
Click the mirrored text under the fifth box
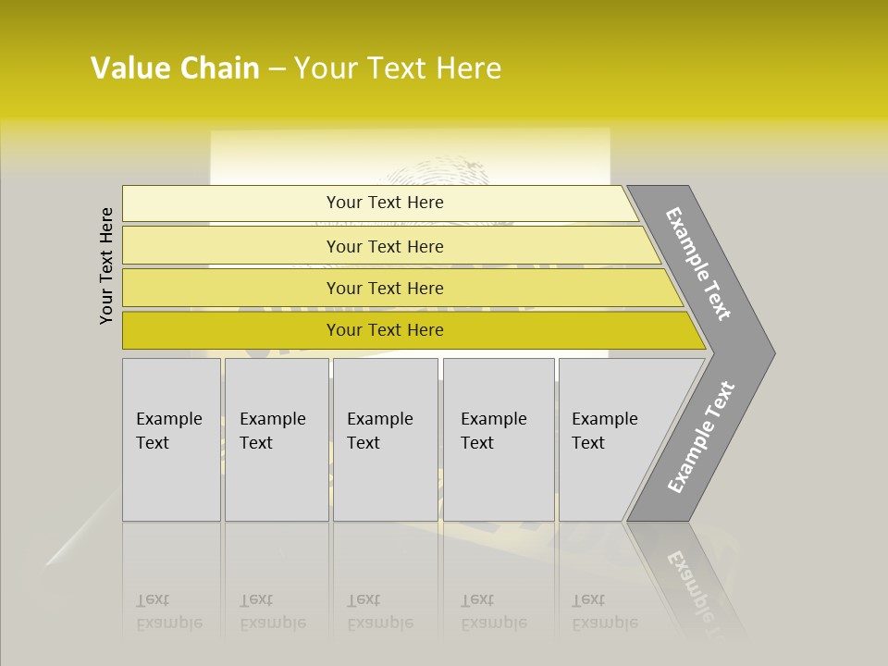pos(604,611)
